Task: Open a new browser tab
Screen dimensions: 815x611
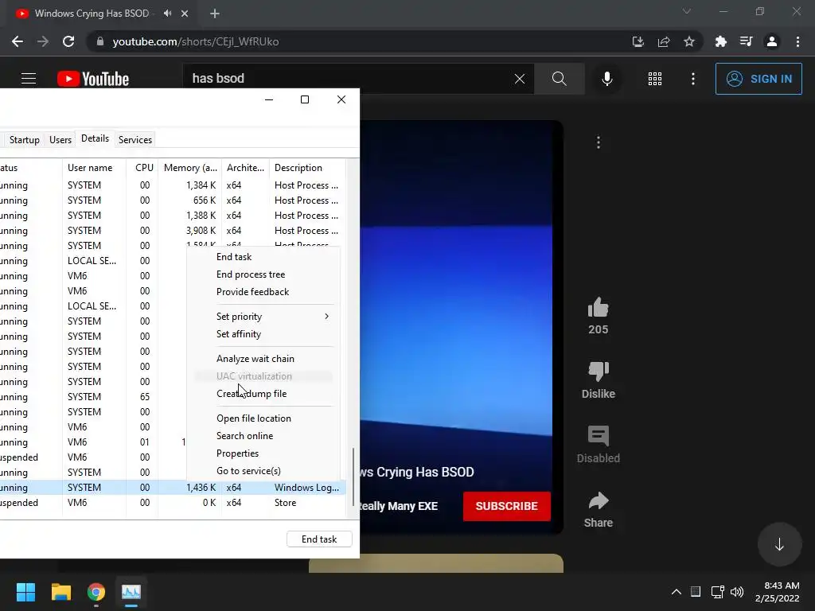Action: [x=215, y=14]
